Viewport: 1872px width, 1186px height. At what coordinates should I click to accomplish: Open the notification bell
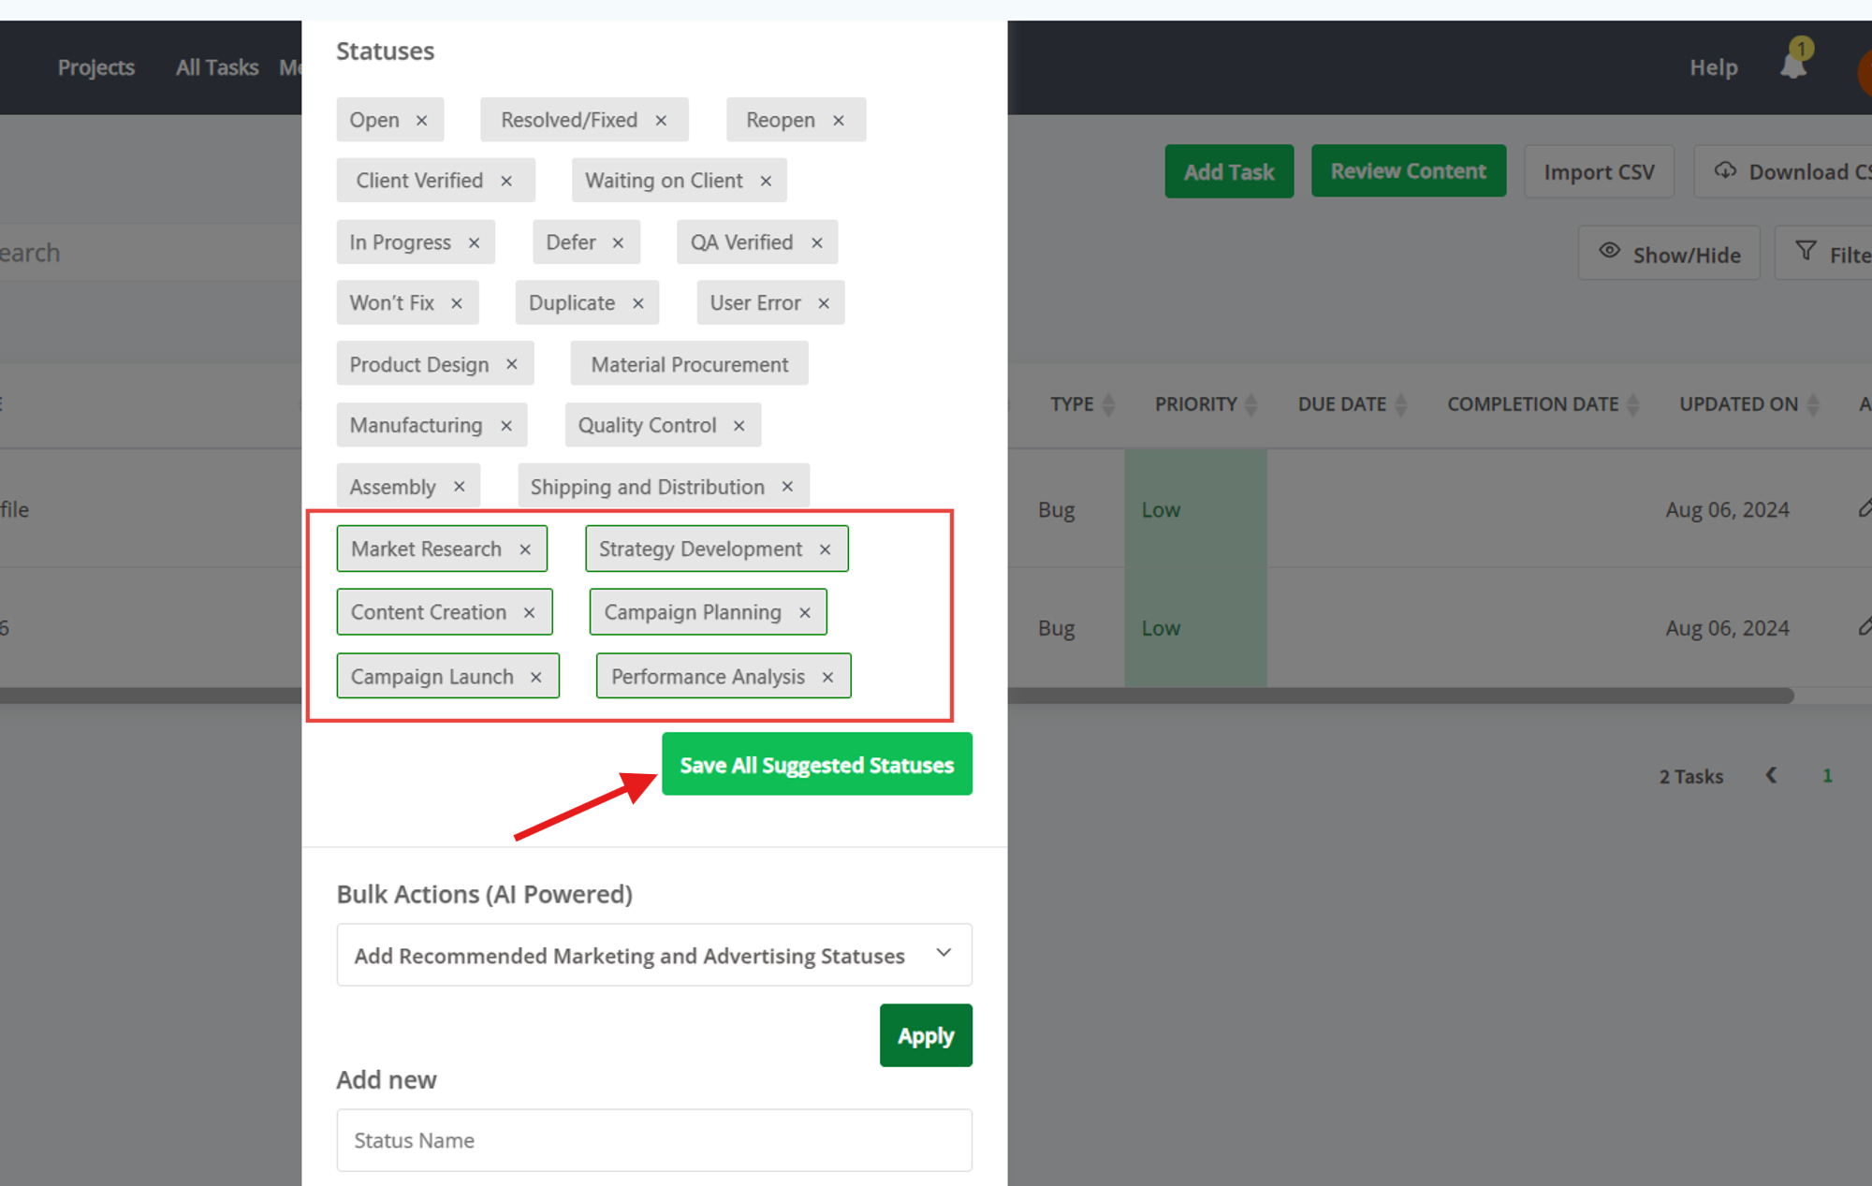pos(1792,66)
